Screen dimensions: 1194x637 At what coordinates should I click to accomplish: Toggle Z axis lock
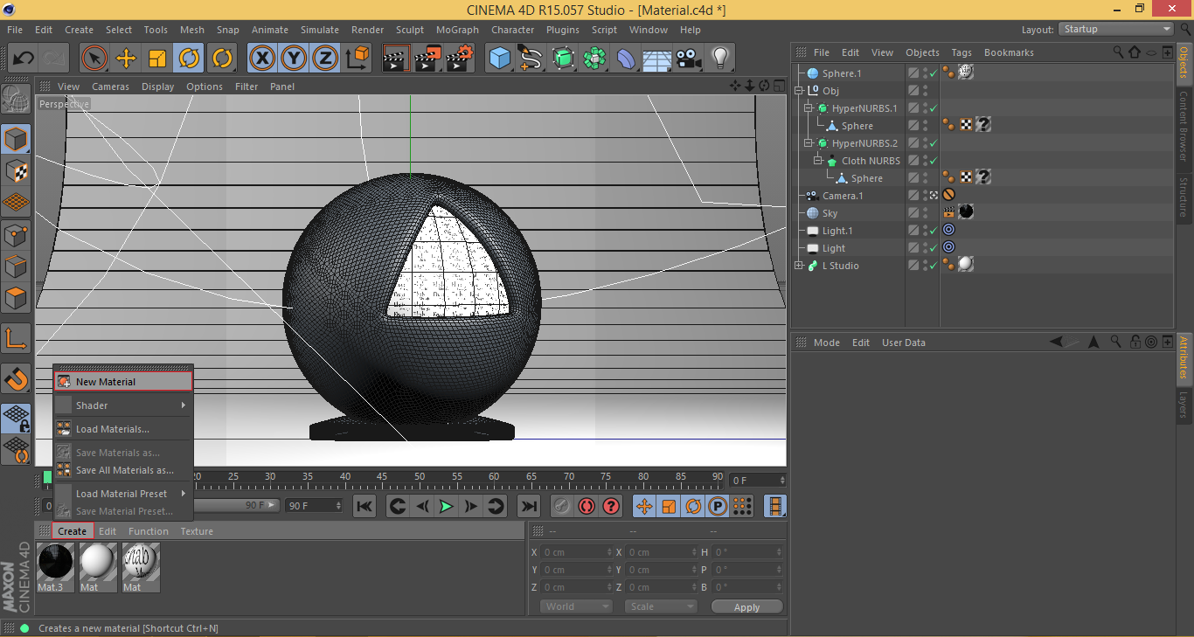(325, 59)
